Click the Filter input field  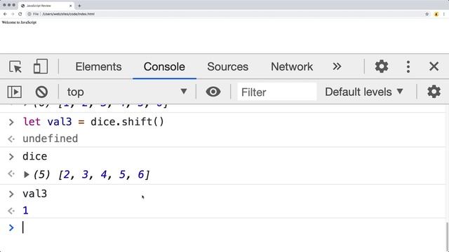click(277, 92)
